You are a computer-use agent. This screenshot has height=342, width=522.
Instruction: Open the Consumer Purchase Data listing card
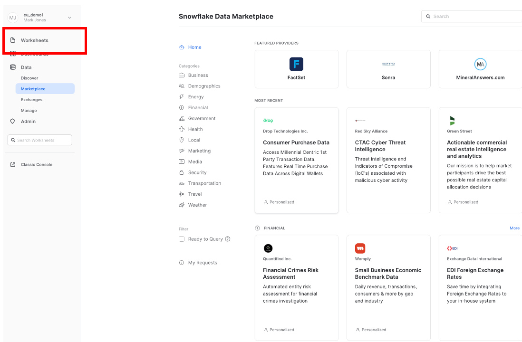(296, 160)
